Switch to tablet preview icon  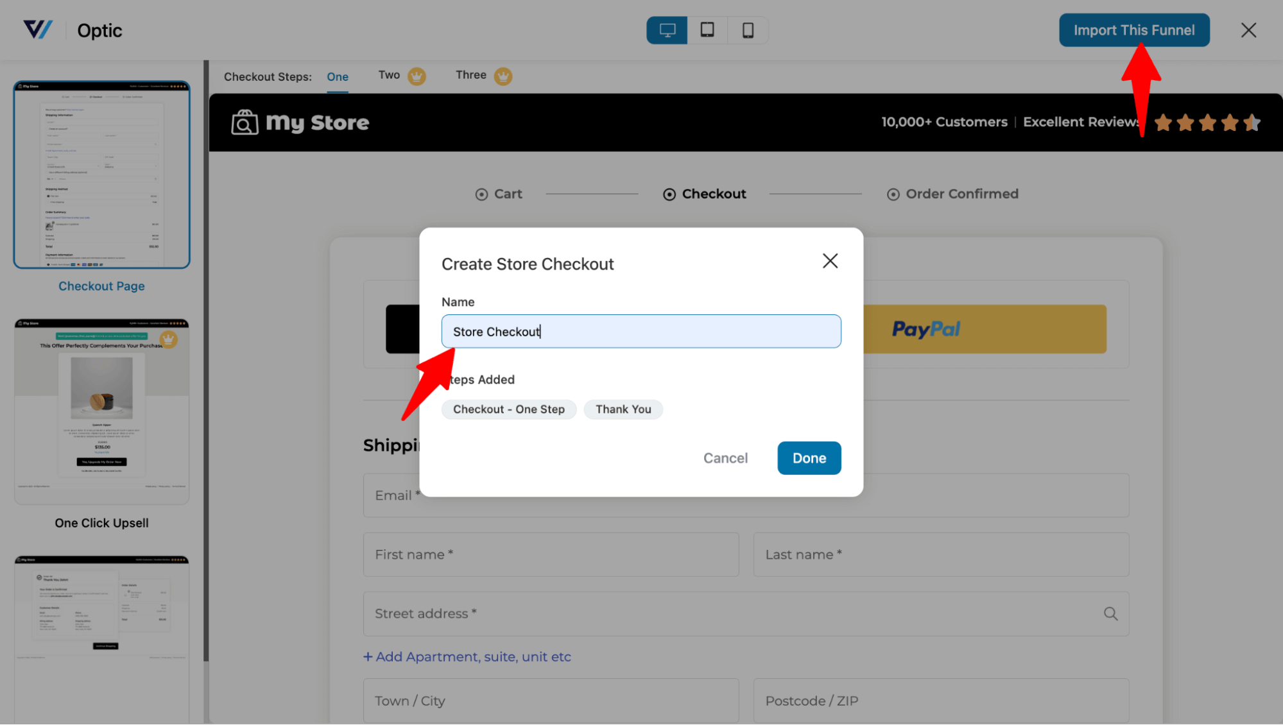click(x=707, y=30)
